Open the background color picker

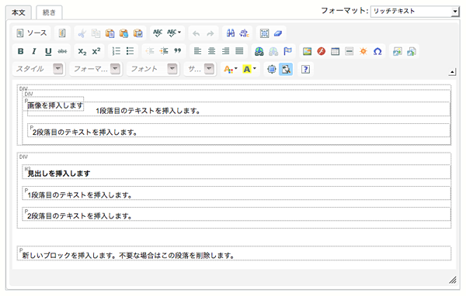click(x=249, y=69)
